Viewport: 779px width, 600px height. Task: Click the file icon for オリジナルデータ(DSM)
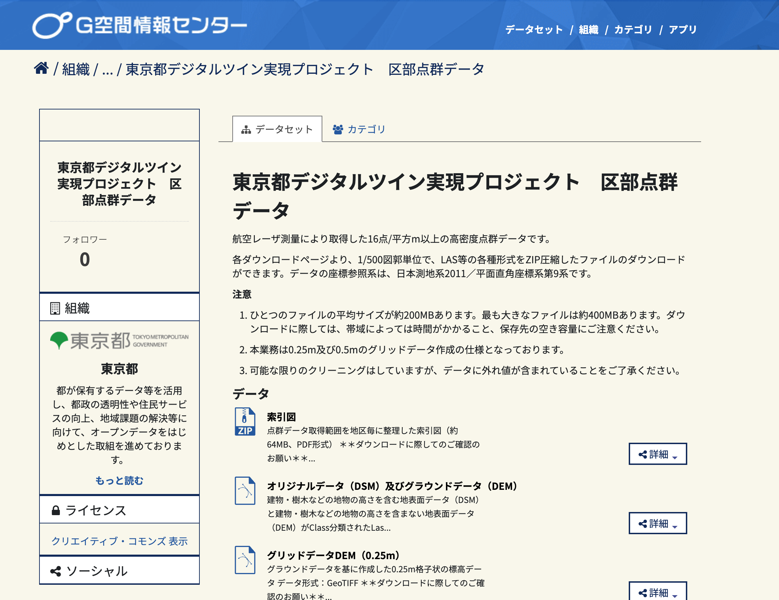[245, 491]
